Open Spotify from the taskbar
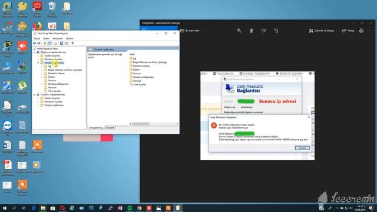This screenshot has width=377, height=212. coord(130,208)
